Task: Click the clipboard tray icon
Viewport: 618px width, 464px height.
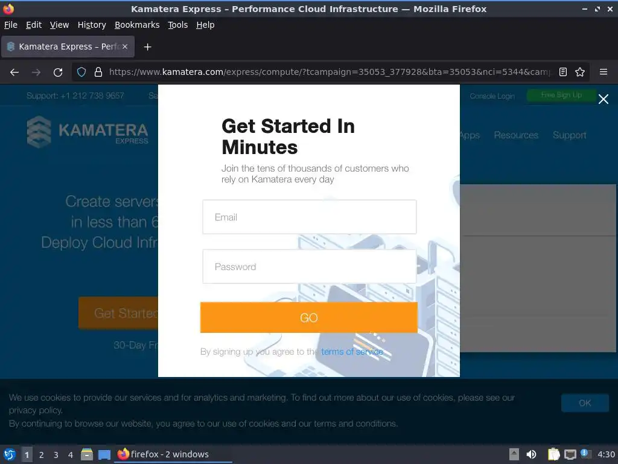Action: pyautogui.click(x=554, y=454)
